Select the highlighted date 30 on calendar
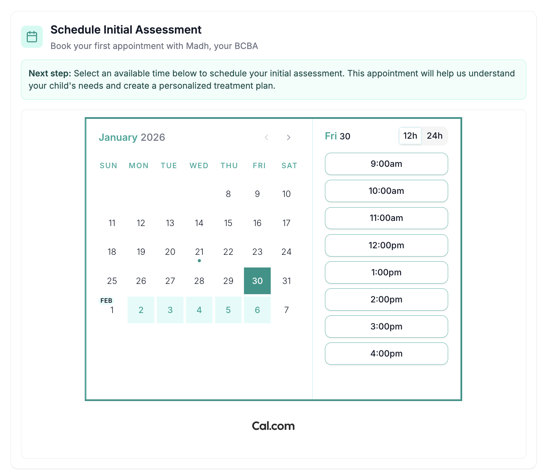549x474 pixels. [x=257, y=281]
